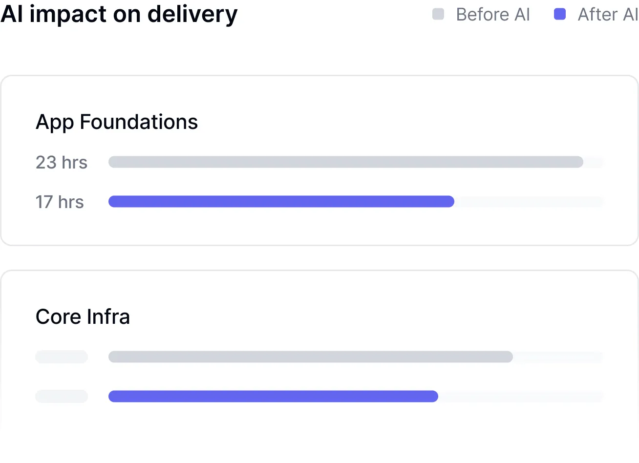Image resolution: width=639 pixels, height=463 pixels.
Task: Open the App Foundations heading
Action: [x=117, y=122]
